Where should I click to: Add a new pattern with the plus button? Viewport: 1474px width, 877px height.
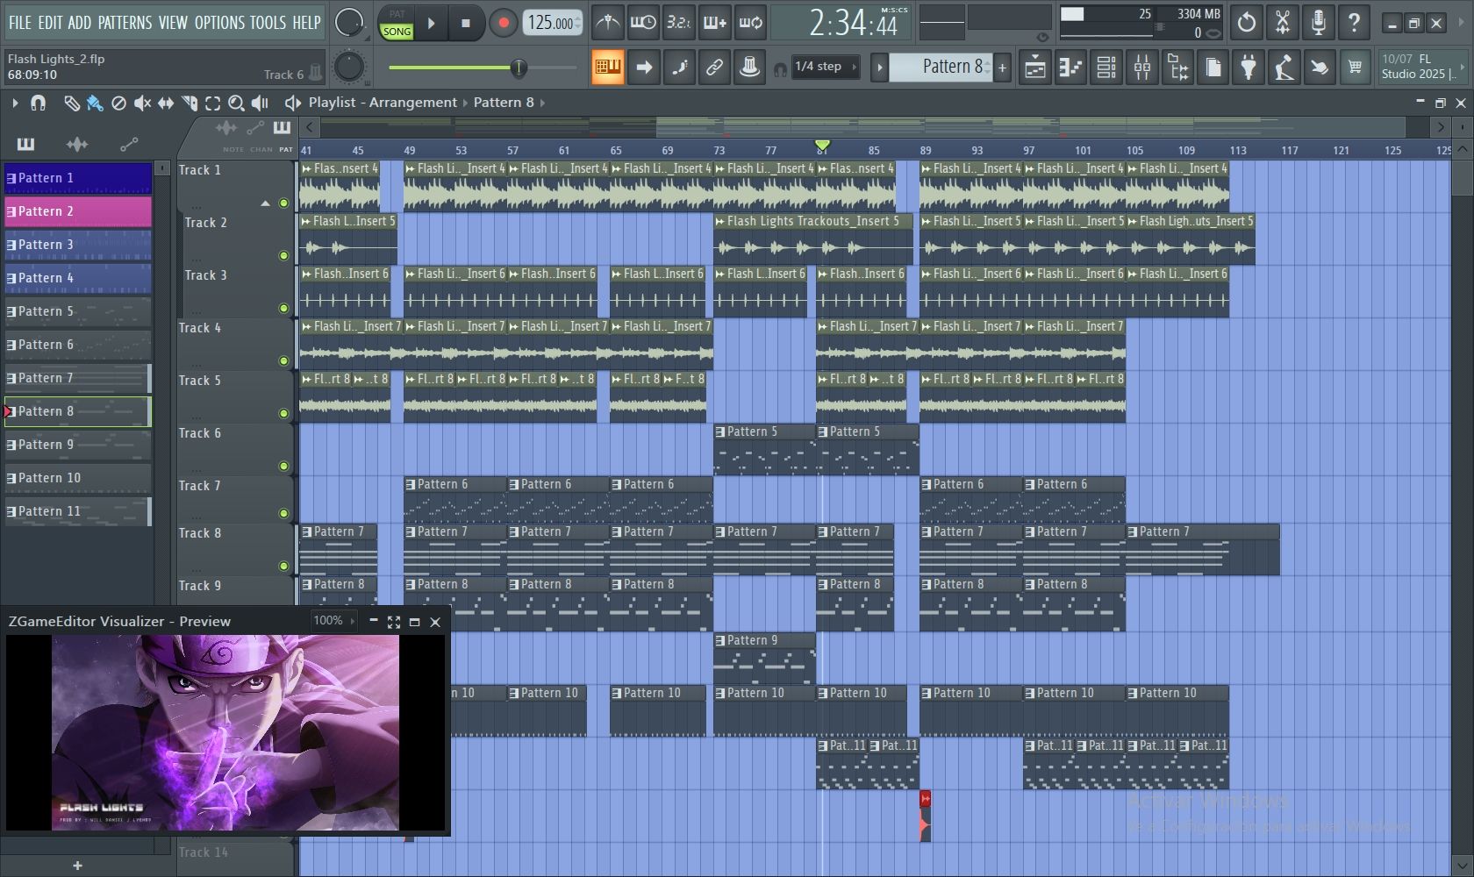click(1002, 67)
